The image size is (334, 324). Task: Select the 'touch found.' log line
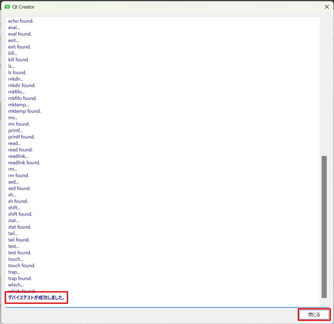pos(22,266)
